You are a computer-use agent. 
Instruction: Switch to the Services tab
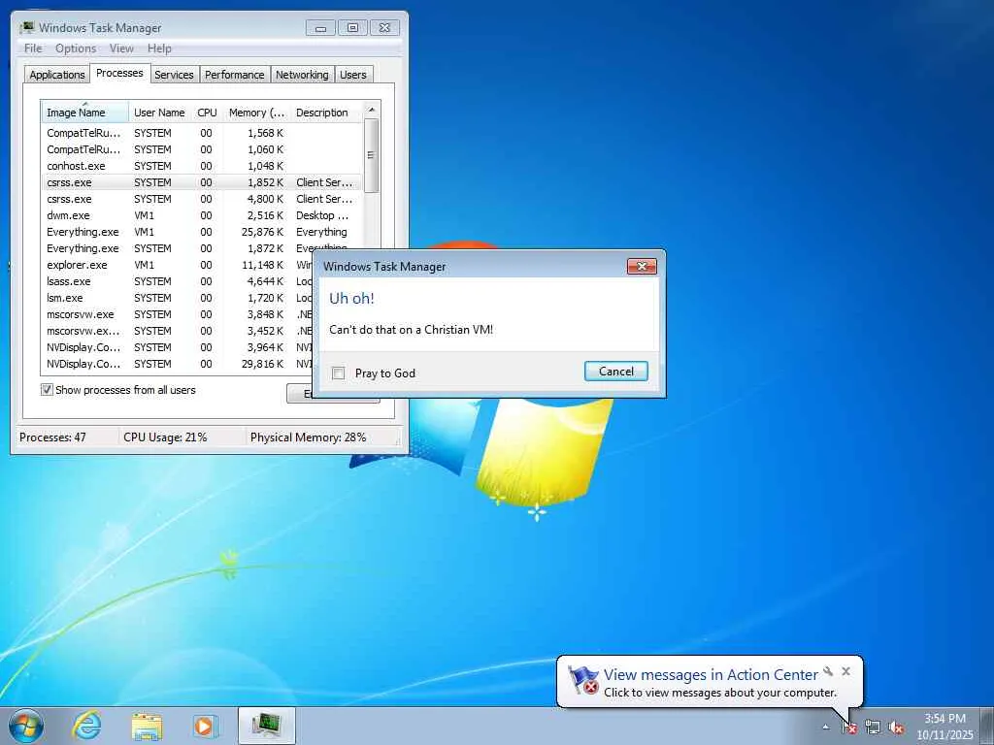174,75
